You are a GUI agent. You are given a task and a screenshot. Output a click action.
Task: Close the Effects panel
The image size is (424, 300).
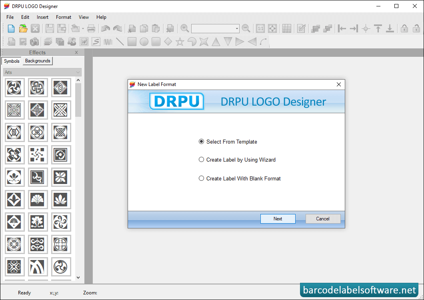click(76, 52)
